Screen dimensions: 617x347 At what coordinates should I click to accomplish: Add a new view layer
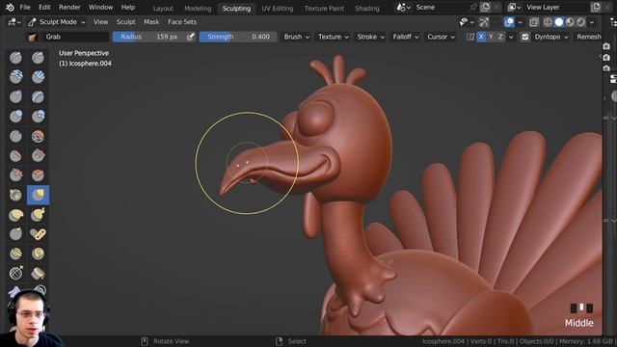(x=596, y=8)
